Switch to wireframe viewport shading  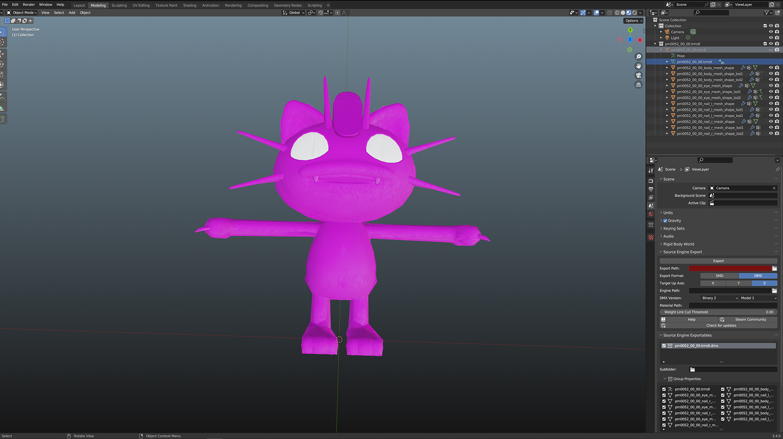(x=617, y=13)
